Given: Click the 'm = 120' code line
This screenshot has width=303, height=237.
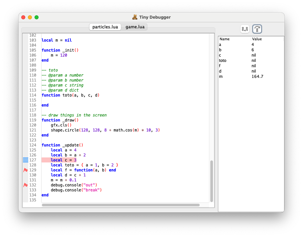Looking at the screenshot, I should coord(59,55).
